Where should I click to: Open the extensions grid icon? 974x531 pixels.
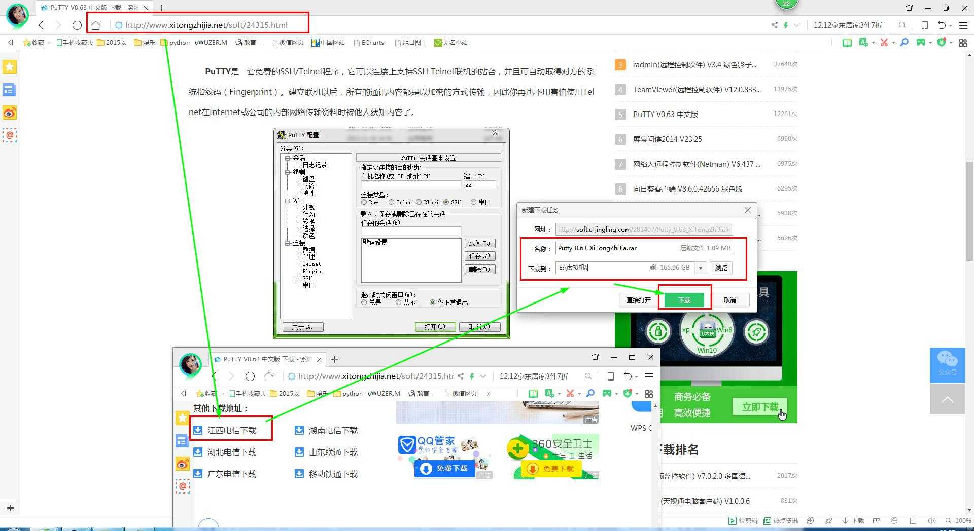(963, 43)
